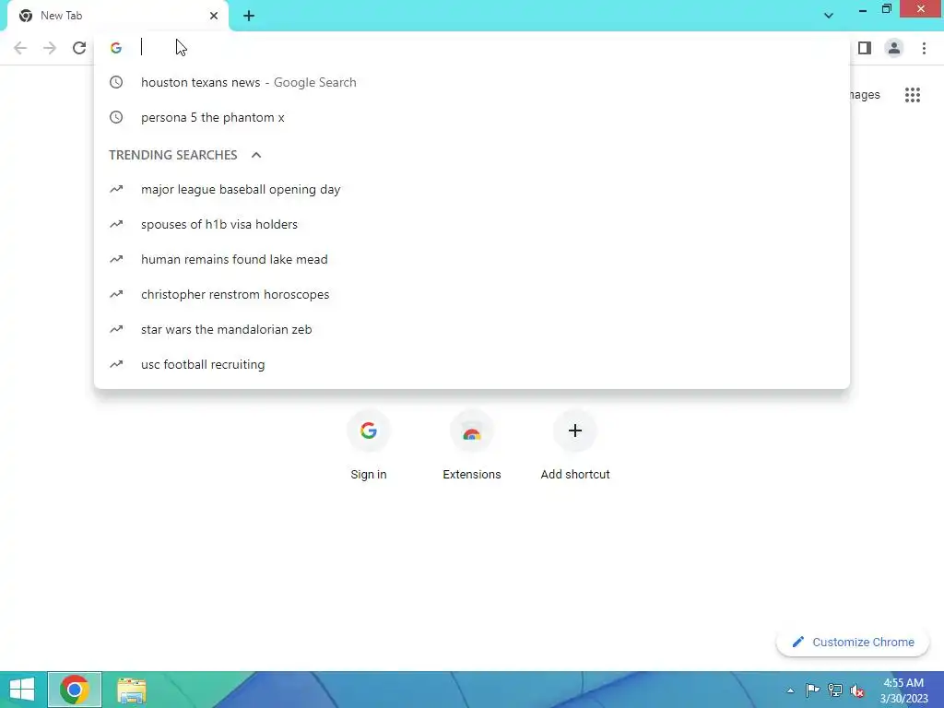Viewport: 944px width, 708px height.
Task: Select 'usc football recruiting' suggestion
Action: pyautogui.click(x=472, y=364)
